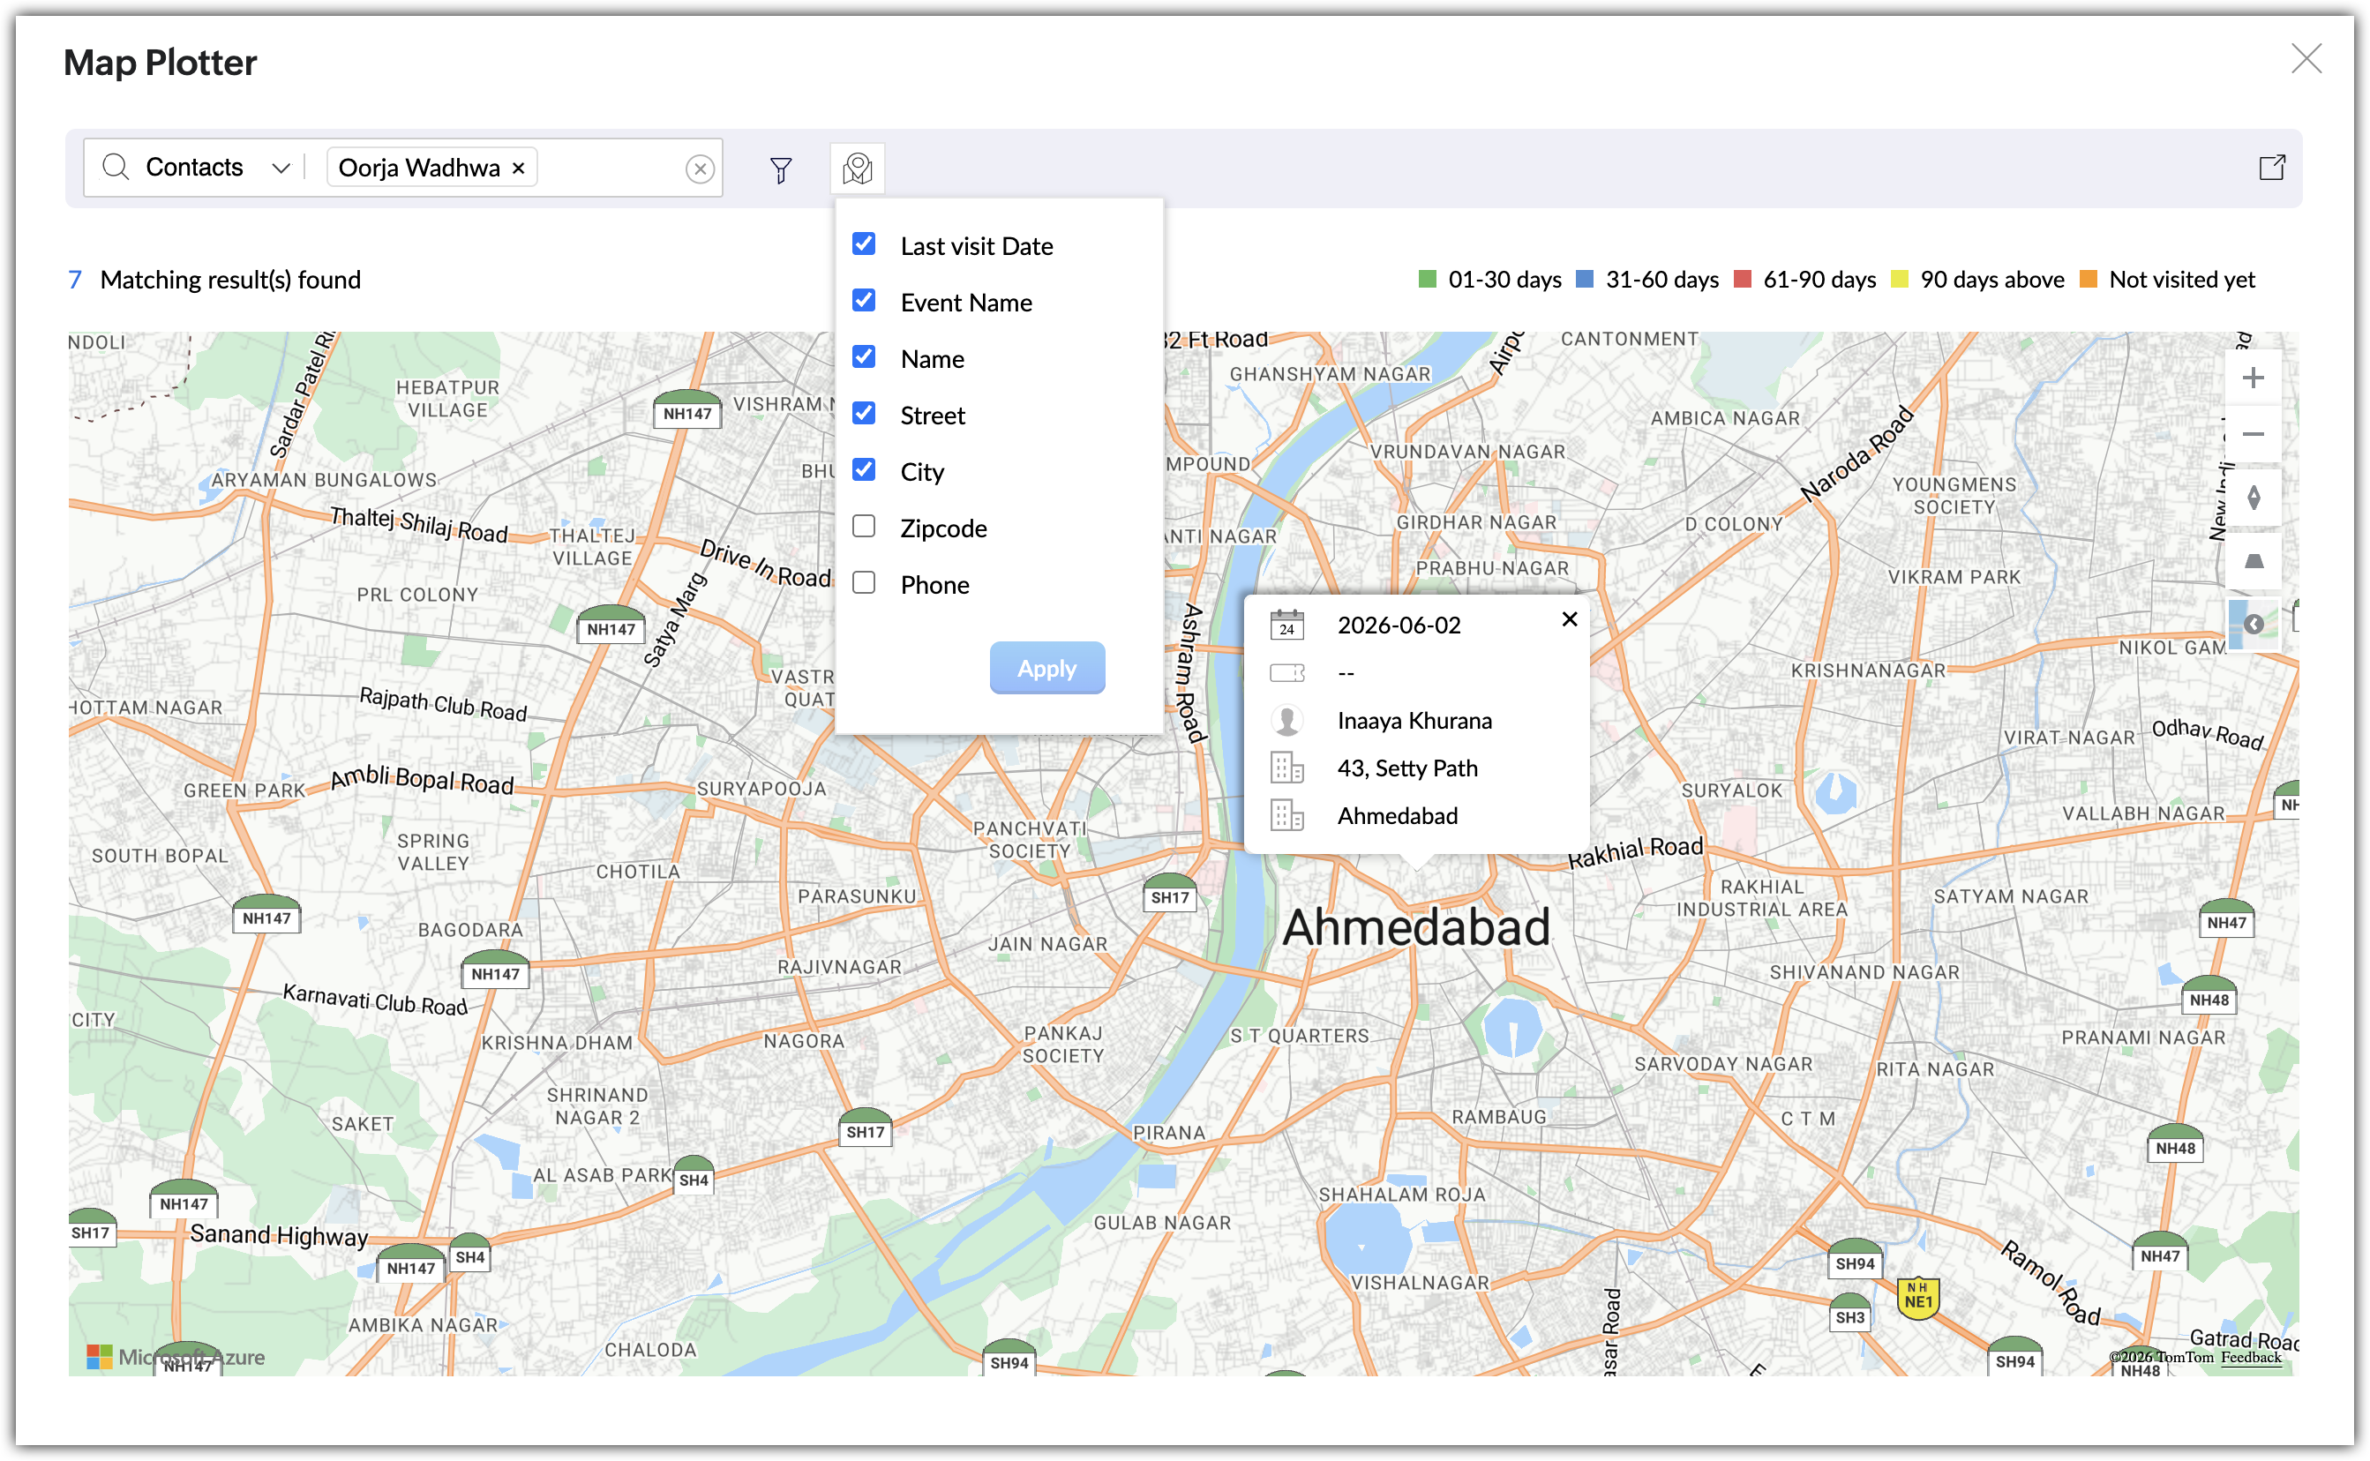The width and height of the screenshot is (2370, 1461).
Task: Click the red 61-90 days swatch
Action: [x=1742, y=280]
